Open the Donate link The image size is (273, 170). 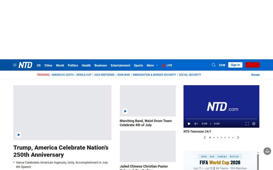256,75
